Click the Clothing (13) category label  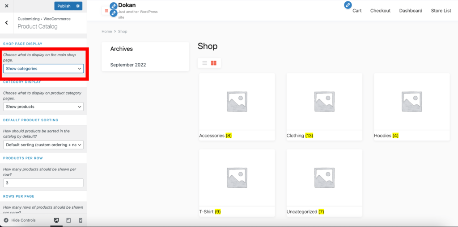click(300, 136)
